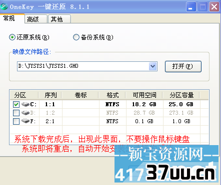Viewport: 221px width, 185px height.
Task: Minimize the OneKey window
Action: point(191,7)
